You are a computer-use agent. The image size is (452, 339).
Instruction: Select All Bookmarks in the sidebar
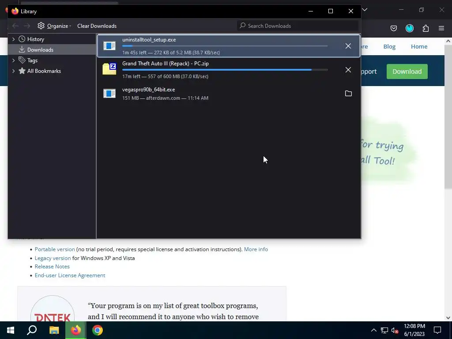coord(44,71)
